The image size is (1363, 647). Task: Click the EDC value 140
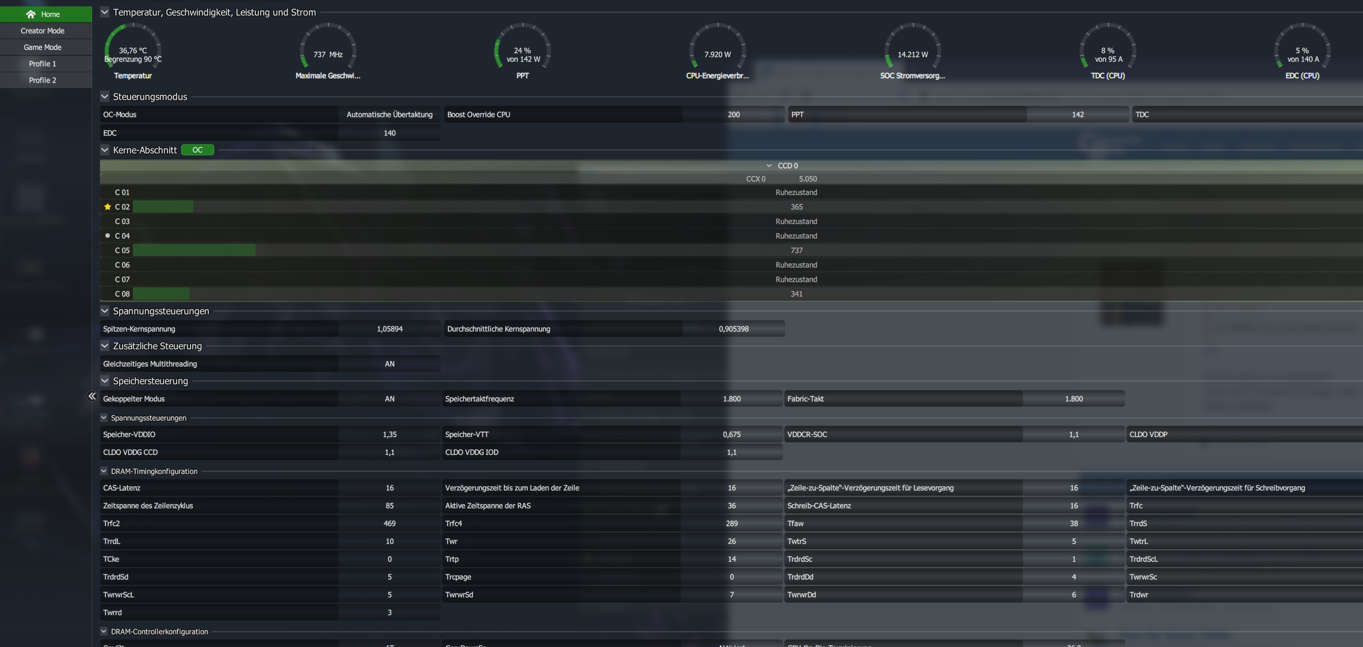pyautogui.click(x=390, y=133)
